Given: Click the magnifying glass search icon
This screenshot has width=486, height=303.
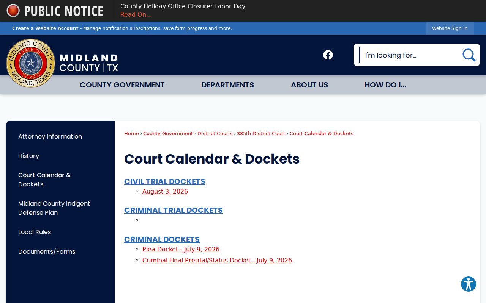Looking at the screenshot, I should (x=469, y=55).
